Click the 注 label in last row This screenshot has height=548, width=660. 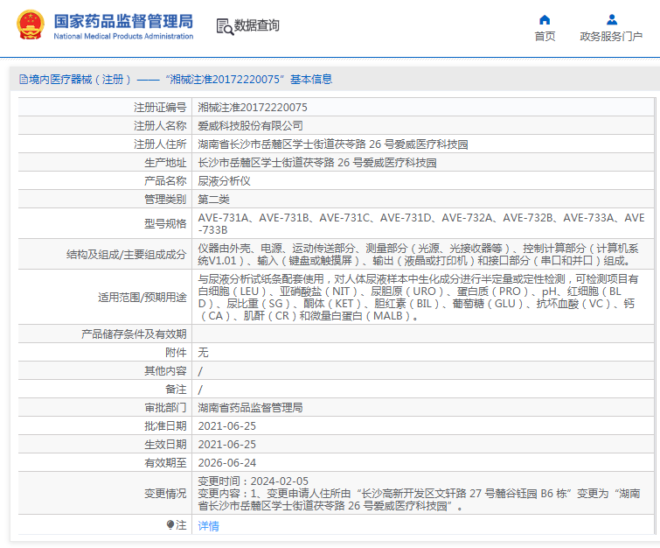pyautogui.click(x=181, y=525)
